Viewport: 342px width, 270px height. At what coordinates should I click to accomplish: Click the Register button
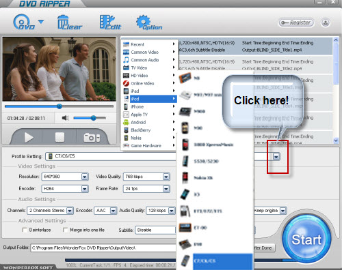(296, 22)
